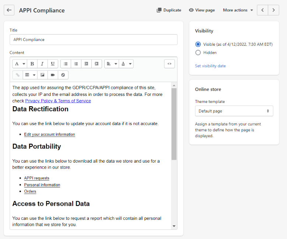This screenshot has height=239, width=287.
Task: Toggle italic formatting
Action: coord(42,64)
